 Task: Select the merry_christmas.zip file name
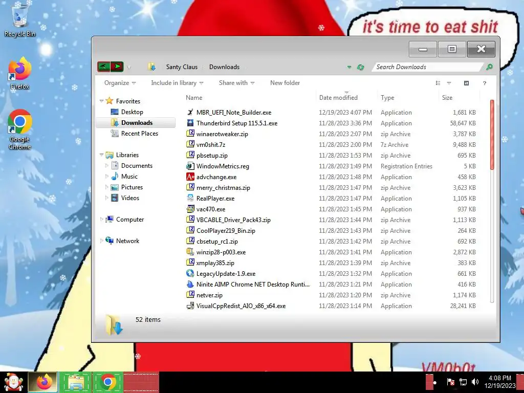coord(223,187)
